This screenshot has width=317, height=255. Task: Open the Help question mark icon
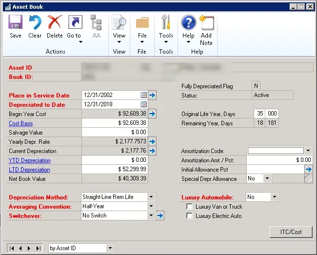[188, 23]
